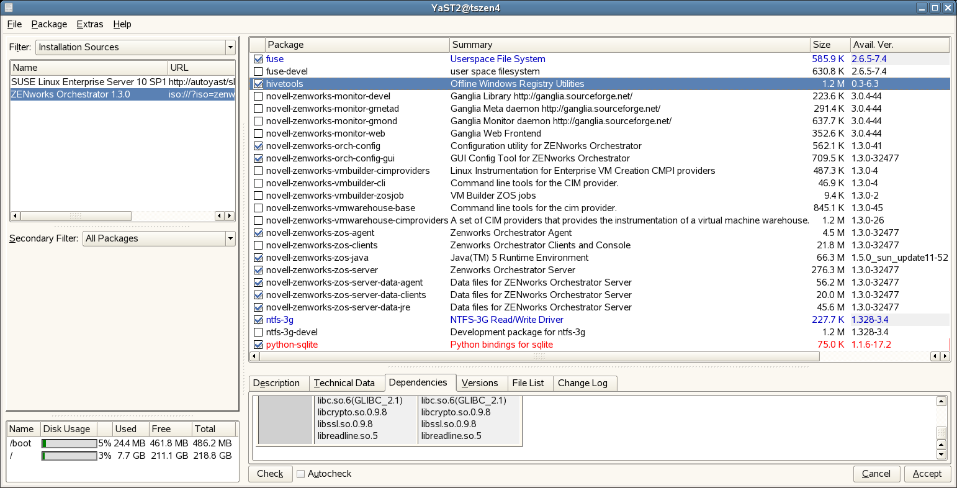The height and width of the screenshot is (488, 957).
Task: Click the sources list scroll-left arrow
Action: [x=15, y=216]
